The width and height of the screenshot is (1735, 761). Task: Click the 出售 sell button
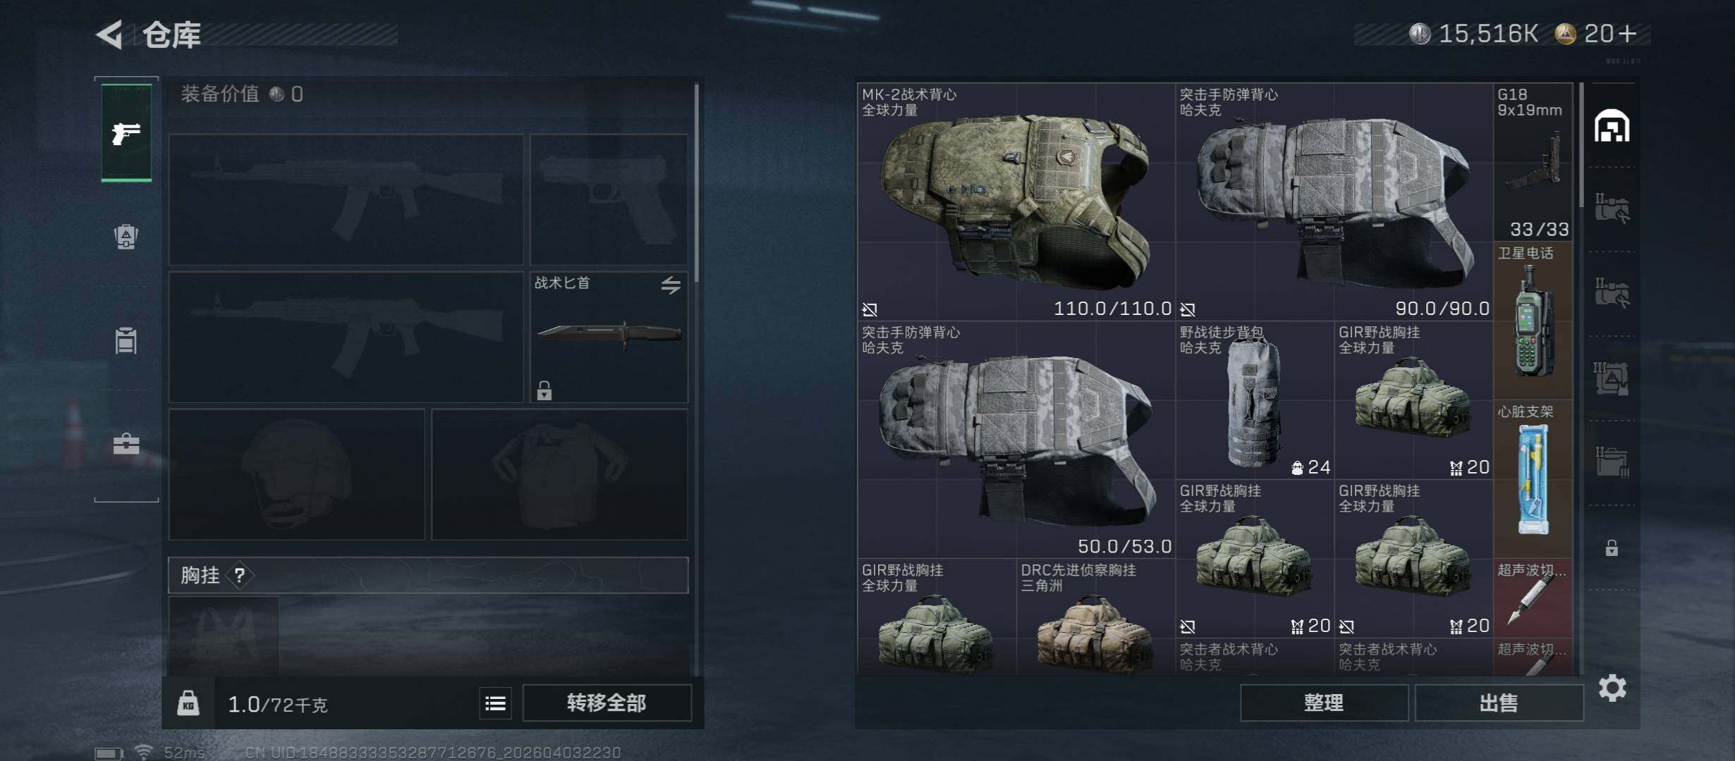[1499, 703]
